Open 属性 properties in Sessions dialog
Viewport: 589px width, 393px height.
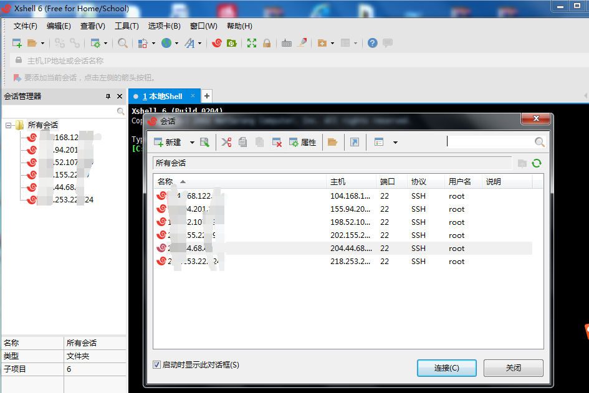pos(303,142)
